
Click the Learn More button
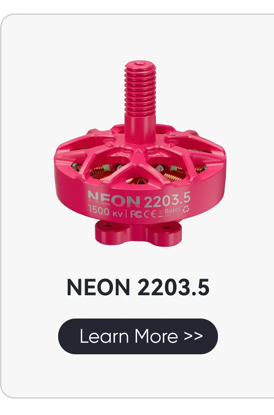pyautogui.click(x=138, y=336)
